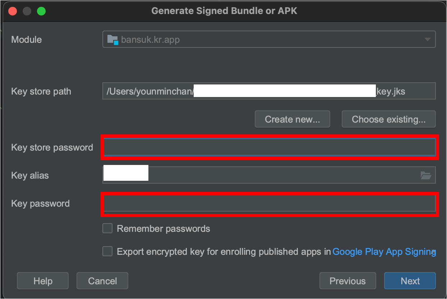Open the Help documentation
This screenshot has width=447, height=299.
click(42, 281)
